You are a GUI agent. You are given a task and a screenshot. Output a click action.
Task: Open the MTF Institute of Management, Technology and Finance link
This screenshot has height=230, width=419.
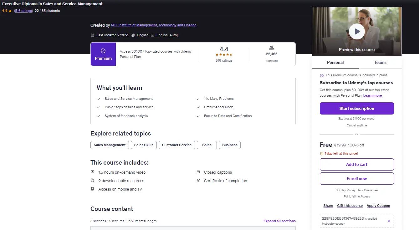(x=154, y=25)
